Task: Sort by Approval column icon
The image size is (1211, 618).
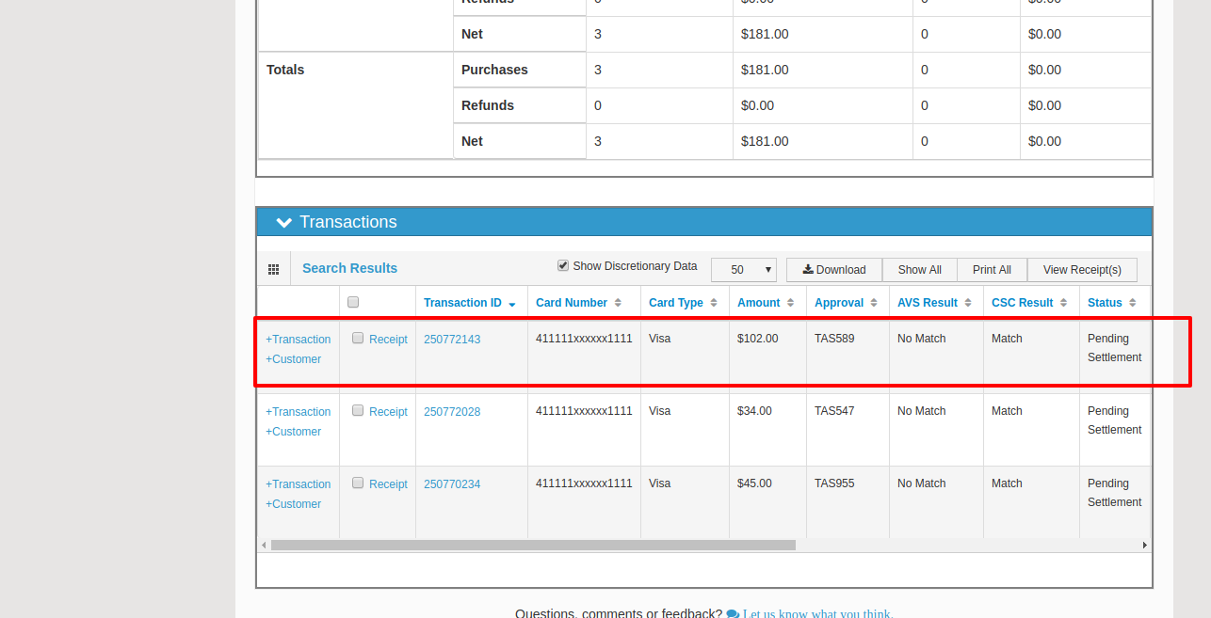Action: [874, 303]
